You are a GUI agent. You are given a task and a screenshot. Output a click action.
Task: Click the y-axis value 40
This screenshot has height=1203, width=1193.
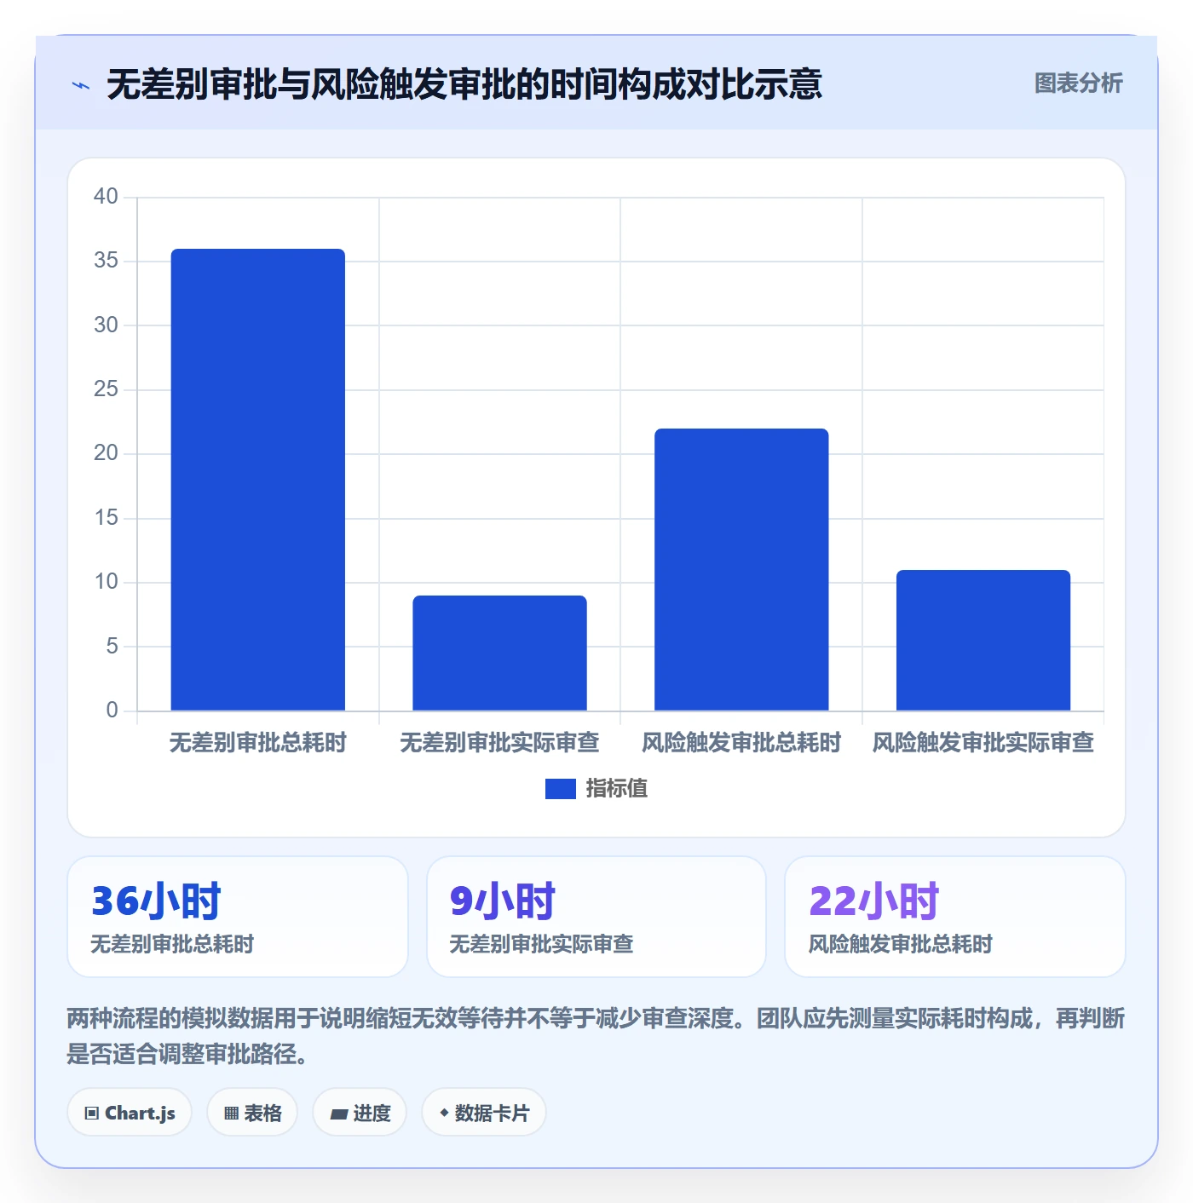(x=106, y=197)
